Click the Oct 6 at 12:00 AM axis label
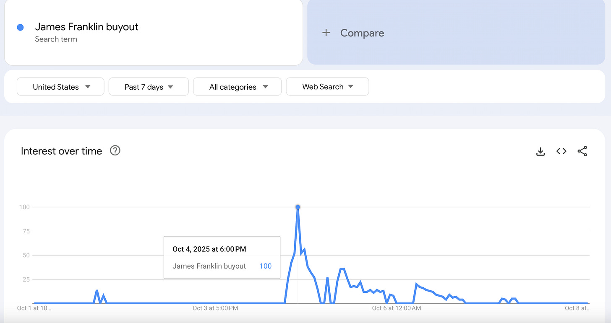 click(x=397, y=308)
